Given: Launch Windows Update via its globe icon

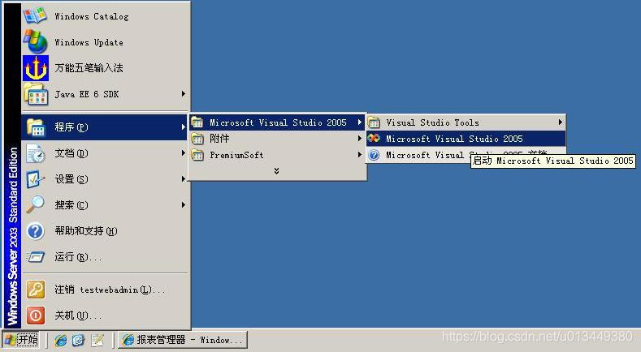Looking at the screenshot, I should [35, 41].
